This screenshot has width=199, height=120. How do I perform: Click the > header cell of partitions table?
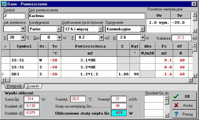pyautogui.click(x=6, y=46)
